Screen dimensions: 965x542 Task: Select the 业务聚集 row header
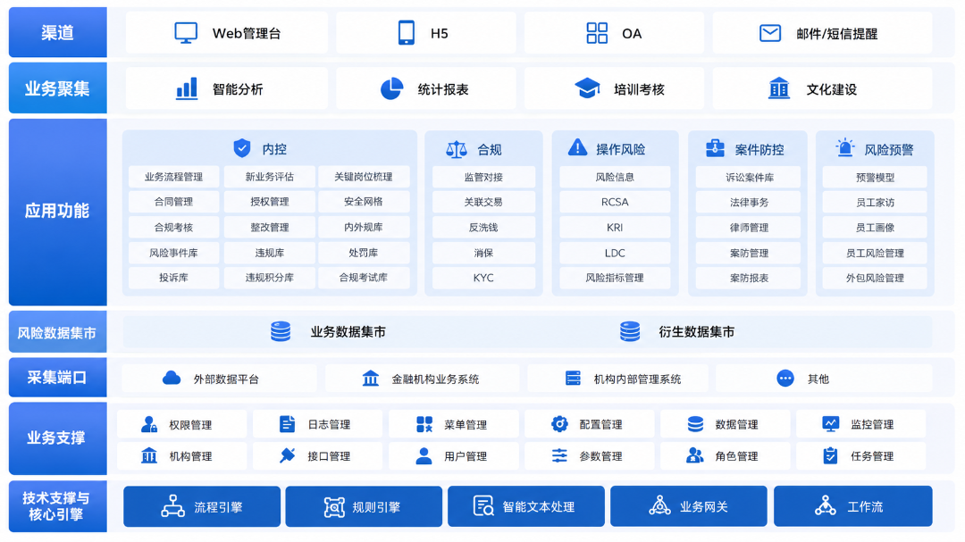[58, 88]
